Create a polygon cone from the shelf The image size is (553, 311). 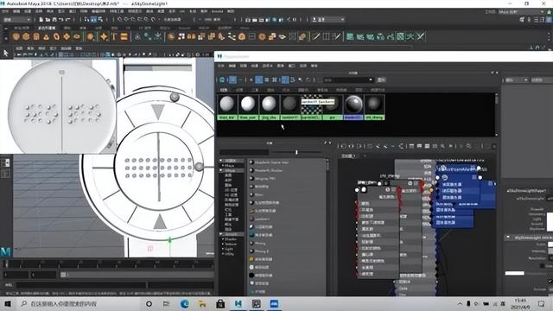coord(46,36)
